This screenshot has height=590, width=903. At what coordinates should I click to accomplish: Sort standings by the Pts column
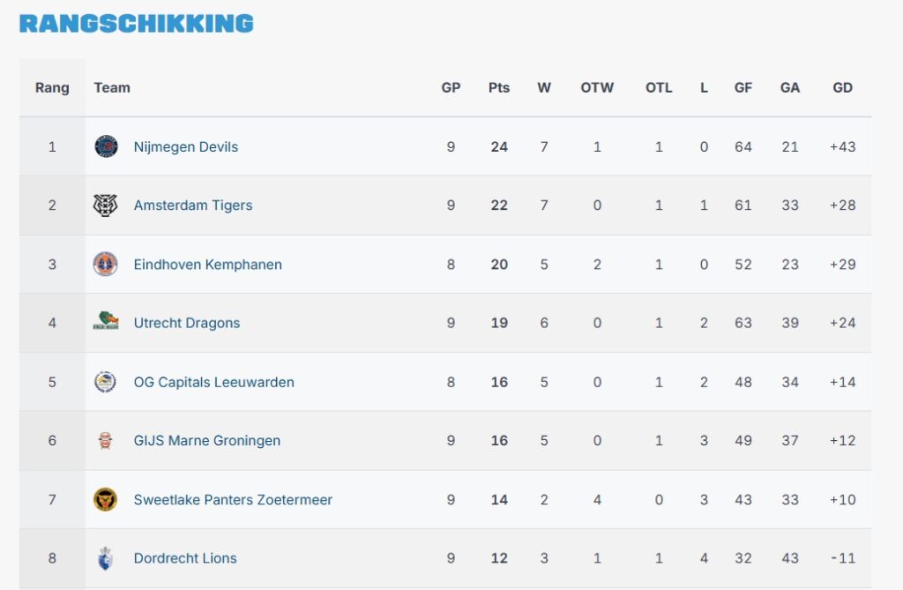coord(498,87)
